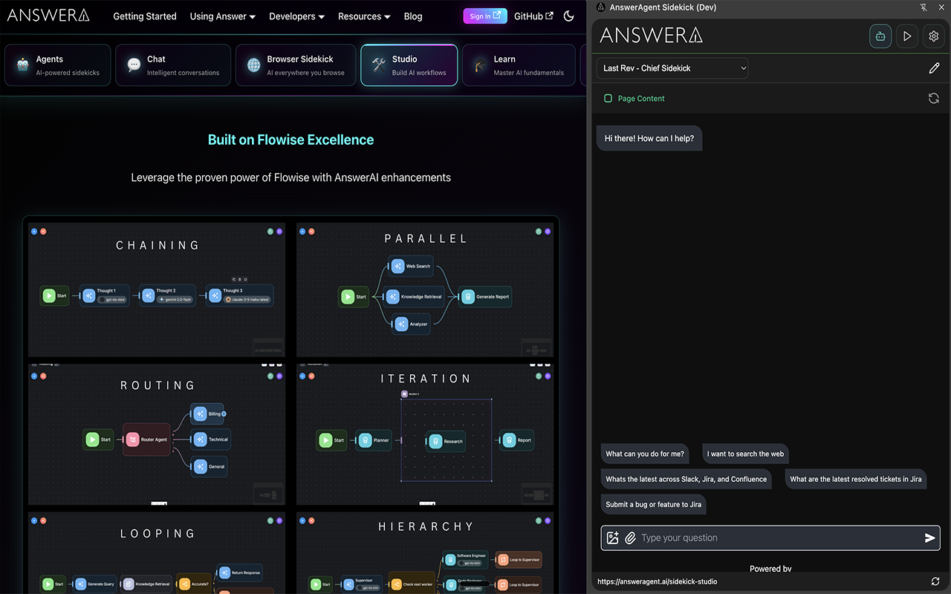Choose the Slack, Jira, and Confluence prompt

point(687,479)
